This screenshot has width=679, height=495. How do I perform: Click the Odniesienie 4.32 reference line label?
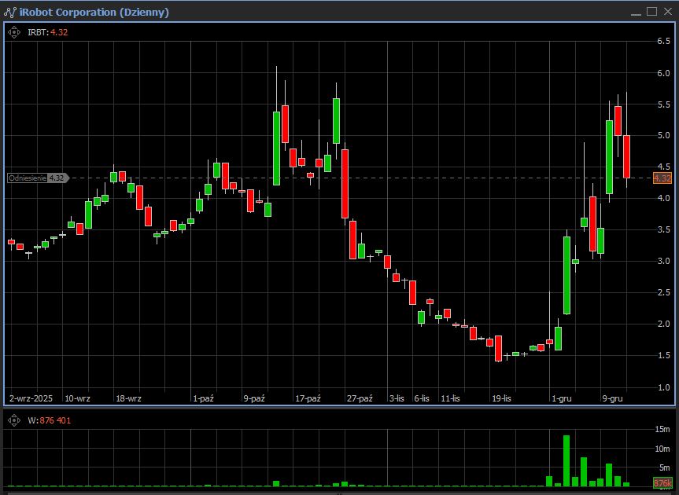[x=36, y=178]
